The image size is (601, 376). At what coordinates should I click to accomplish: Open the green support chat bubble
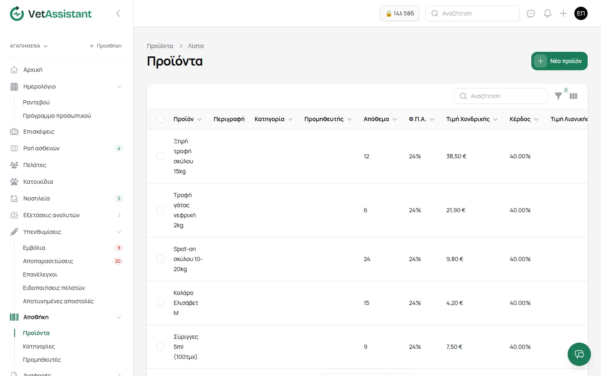(579, 354)
